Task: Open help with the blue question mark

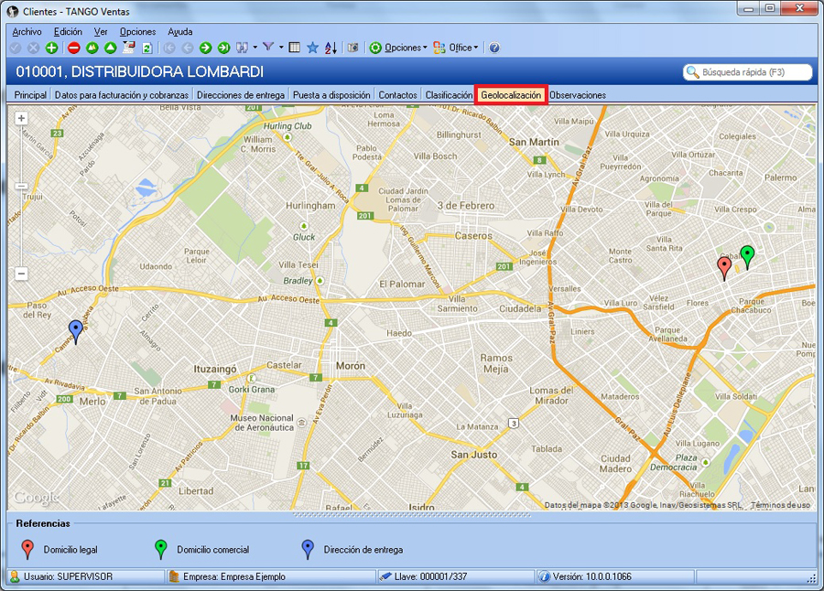Action: pyautogui.click(x=494, y=48)
